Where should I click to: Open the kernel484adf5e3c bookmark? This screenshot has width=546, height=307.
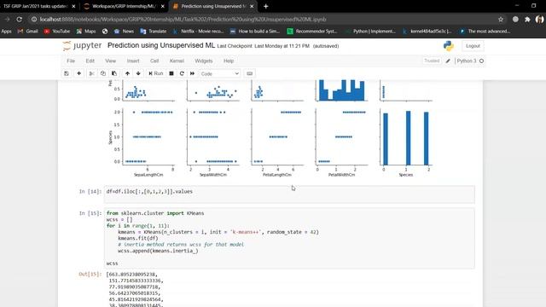pyautogui.click(x=427, y=32)
